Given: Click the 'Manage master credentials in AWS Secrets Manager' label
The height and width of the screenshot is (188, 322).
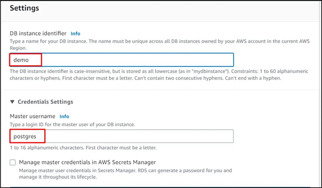Looking at the screenshot, I should tap(87, 162).
